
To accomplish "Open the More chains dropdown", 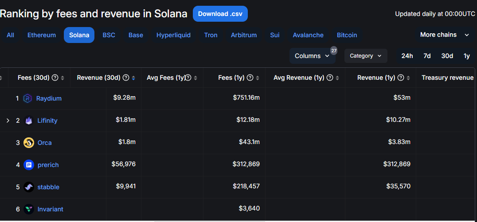I will (x=444, y=35).
